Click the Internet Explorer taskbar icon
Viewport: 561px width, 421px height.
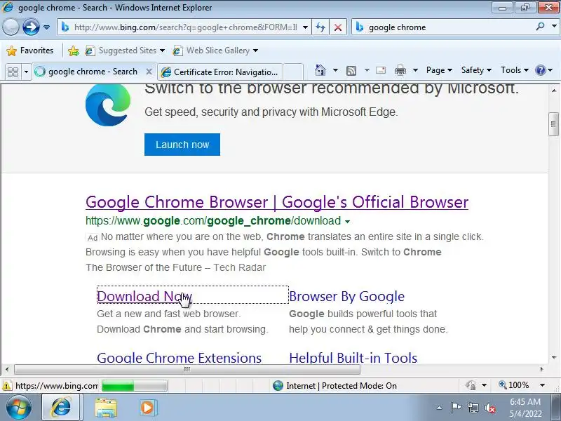click(x=61, y=408)
